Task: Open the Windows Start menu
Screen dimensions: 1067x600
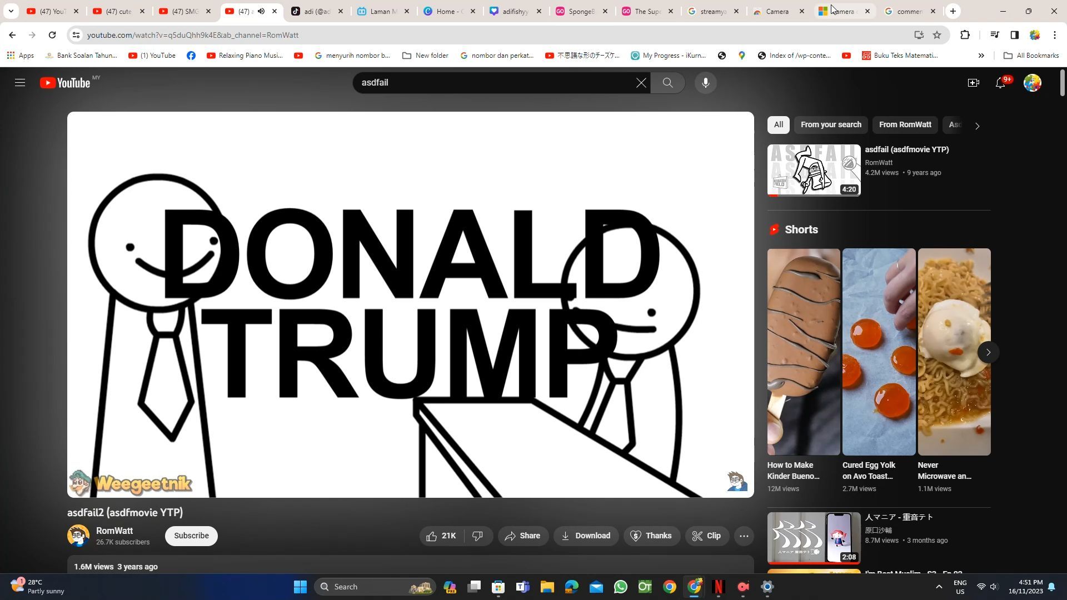Action: pyautogui.click(x=300, y=587)
